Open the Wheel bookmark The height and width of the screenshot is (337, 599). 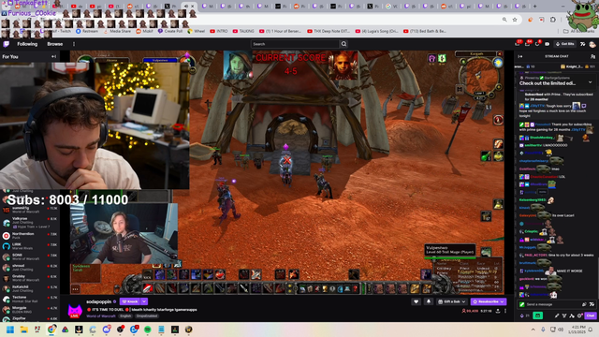click(x=197, y=31)
